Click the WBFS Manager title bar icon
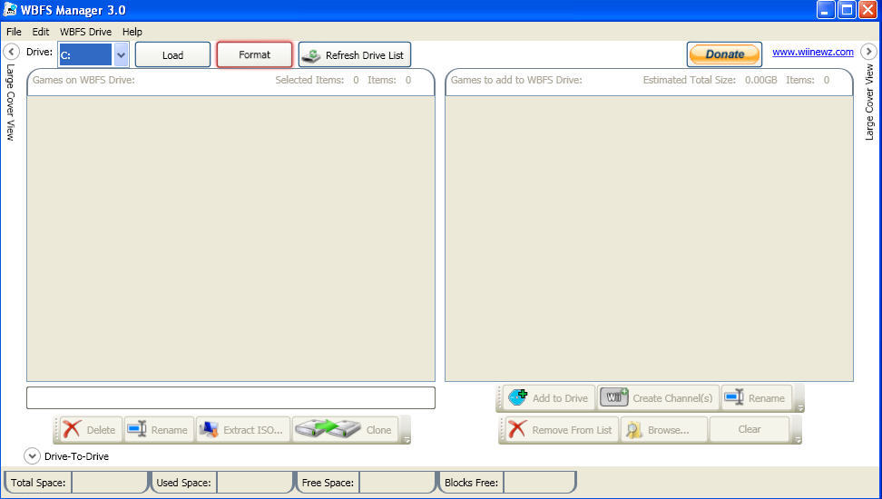The width and height of the screenshot is (882, 499). (10, 10)
